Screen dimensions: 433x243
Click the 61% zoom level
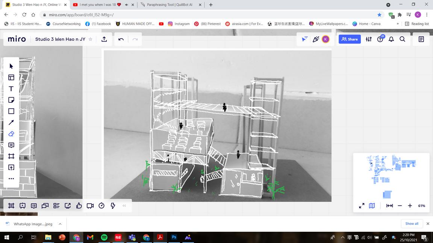click(421, 206)
